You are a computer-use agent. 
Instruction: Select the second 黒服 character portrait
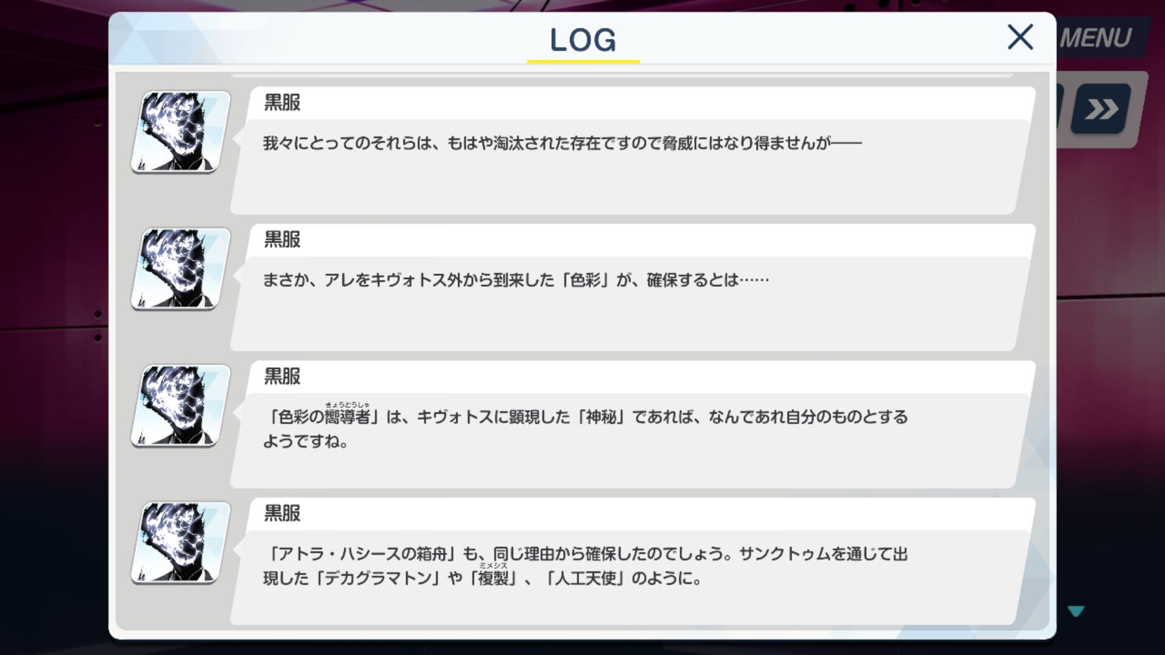point(181,269)
